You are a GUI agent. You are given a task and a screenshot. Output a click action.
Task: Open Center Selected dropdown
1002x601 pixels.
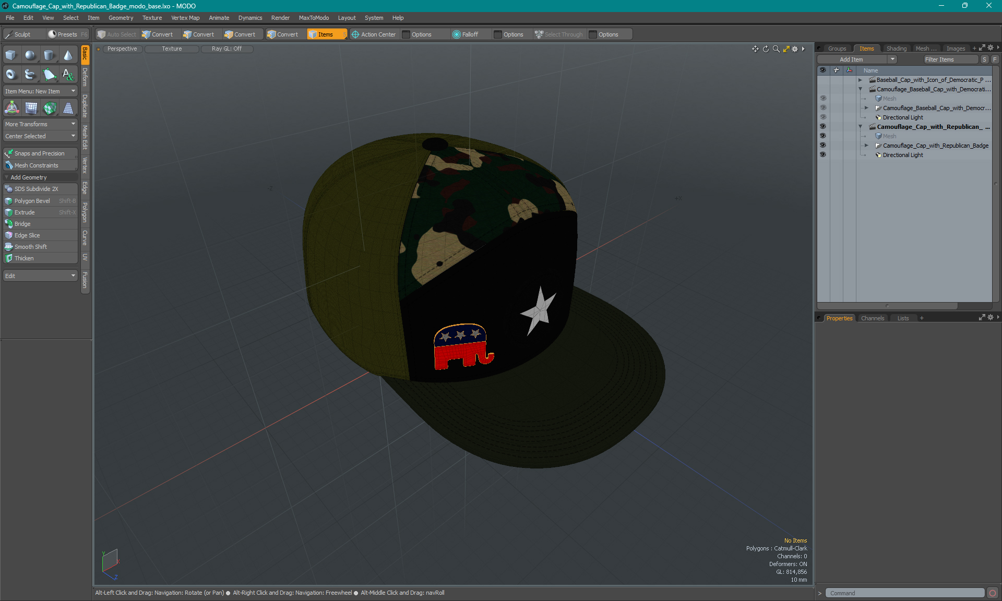click(40, 136)
